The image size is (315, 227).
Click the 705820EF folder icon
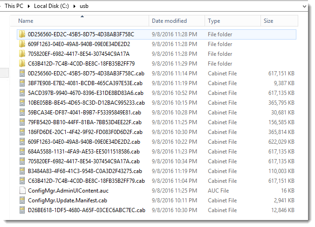(x=22, y=54)
